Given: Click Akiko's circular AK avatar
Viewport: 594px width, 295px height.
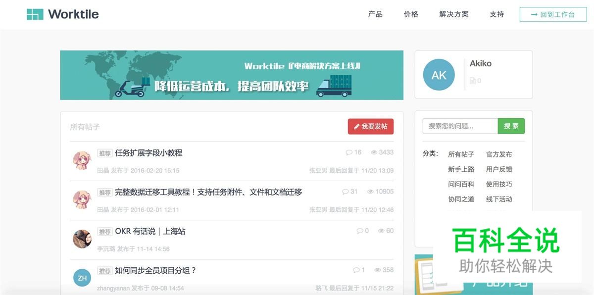Looking at the screenshot, I should (439, 75).
